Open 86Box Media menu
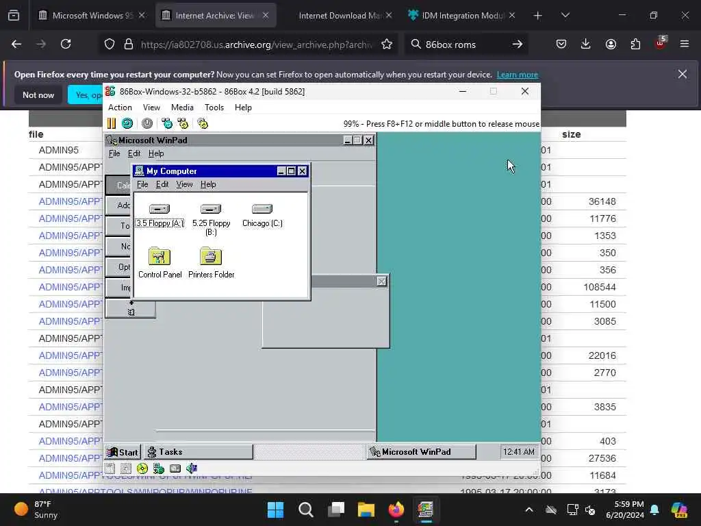This screenshot has width=701, height=526. (182, 108)
